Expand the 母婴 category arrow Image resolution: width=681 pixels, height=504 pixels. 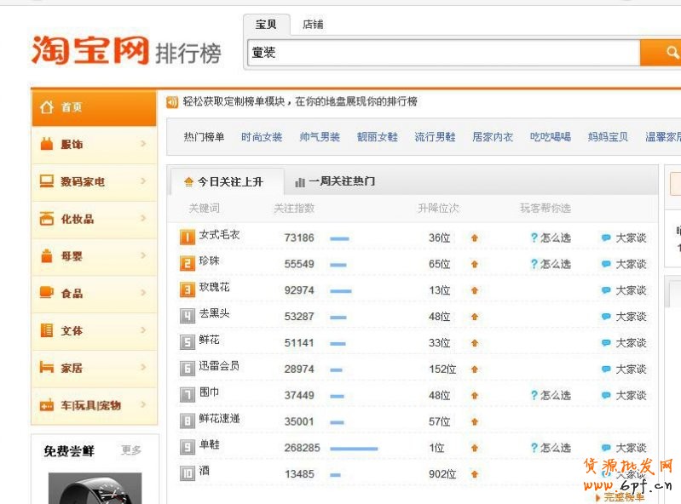coord(143,255)
